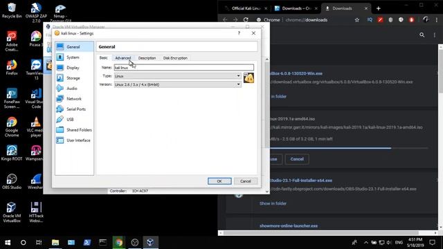Close the Downloads Chrome tab
Viewport: 443px width, 249px height.
pyautogui.click(x=366, y=8)
